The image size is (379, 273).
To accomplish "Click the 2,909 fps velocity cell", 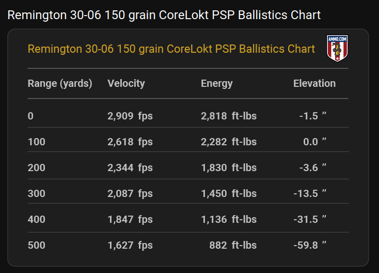I will tap(130, 116).
